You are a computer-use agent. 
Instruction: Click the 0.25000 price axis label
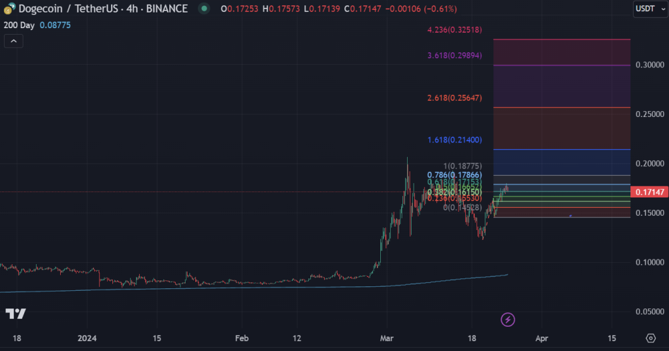coord(650,114)
